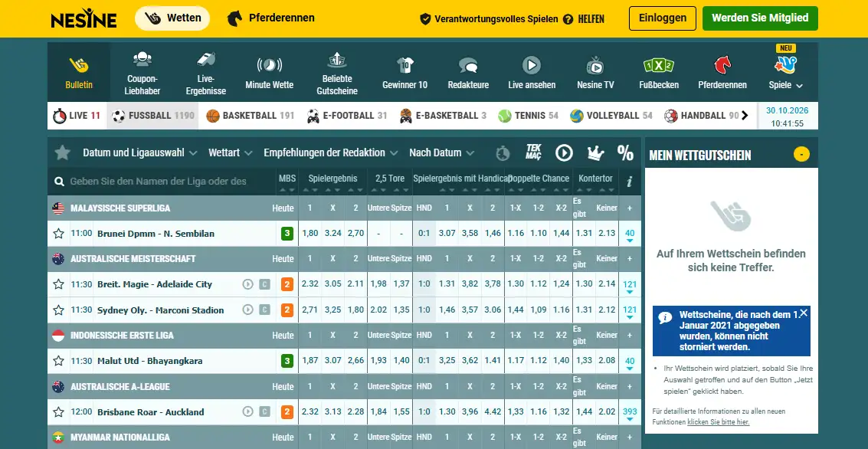Open Live ansehen play icon
Viewport: 868px width, 449px height.
[x=532, y=65]
